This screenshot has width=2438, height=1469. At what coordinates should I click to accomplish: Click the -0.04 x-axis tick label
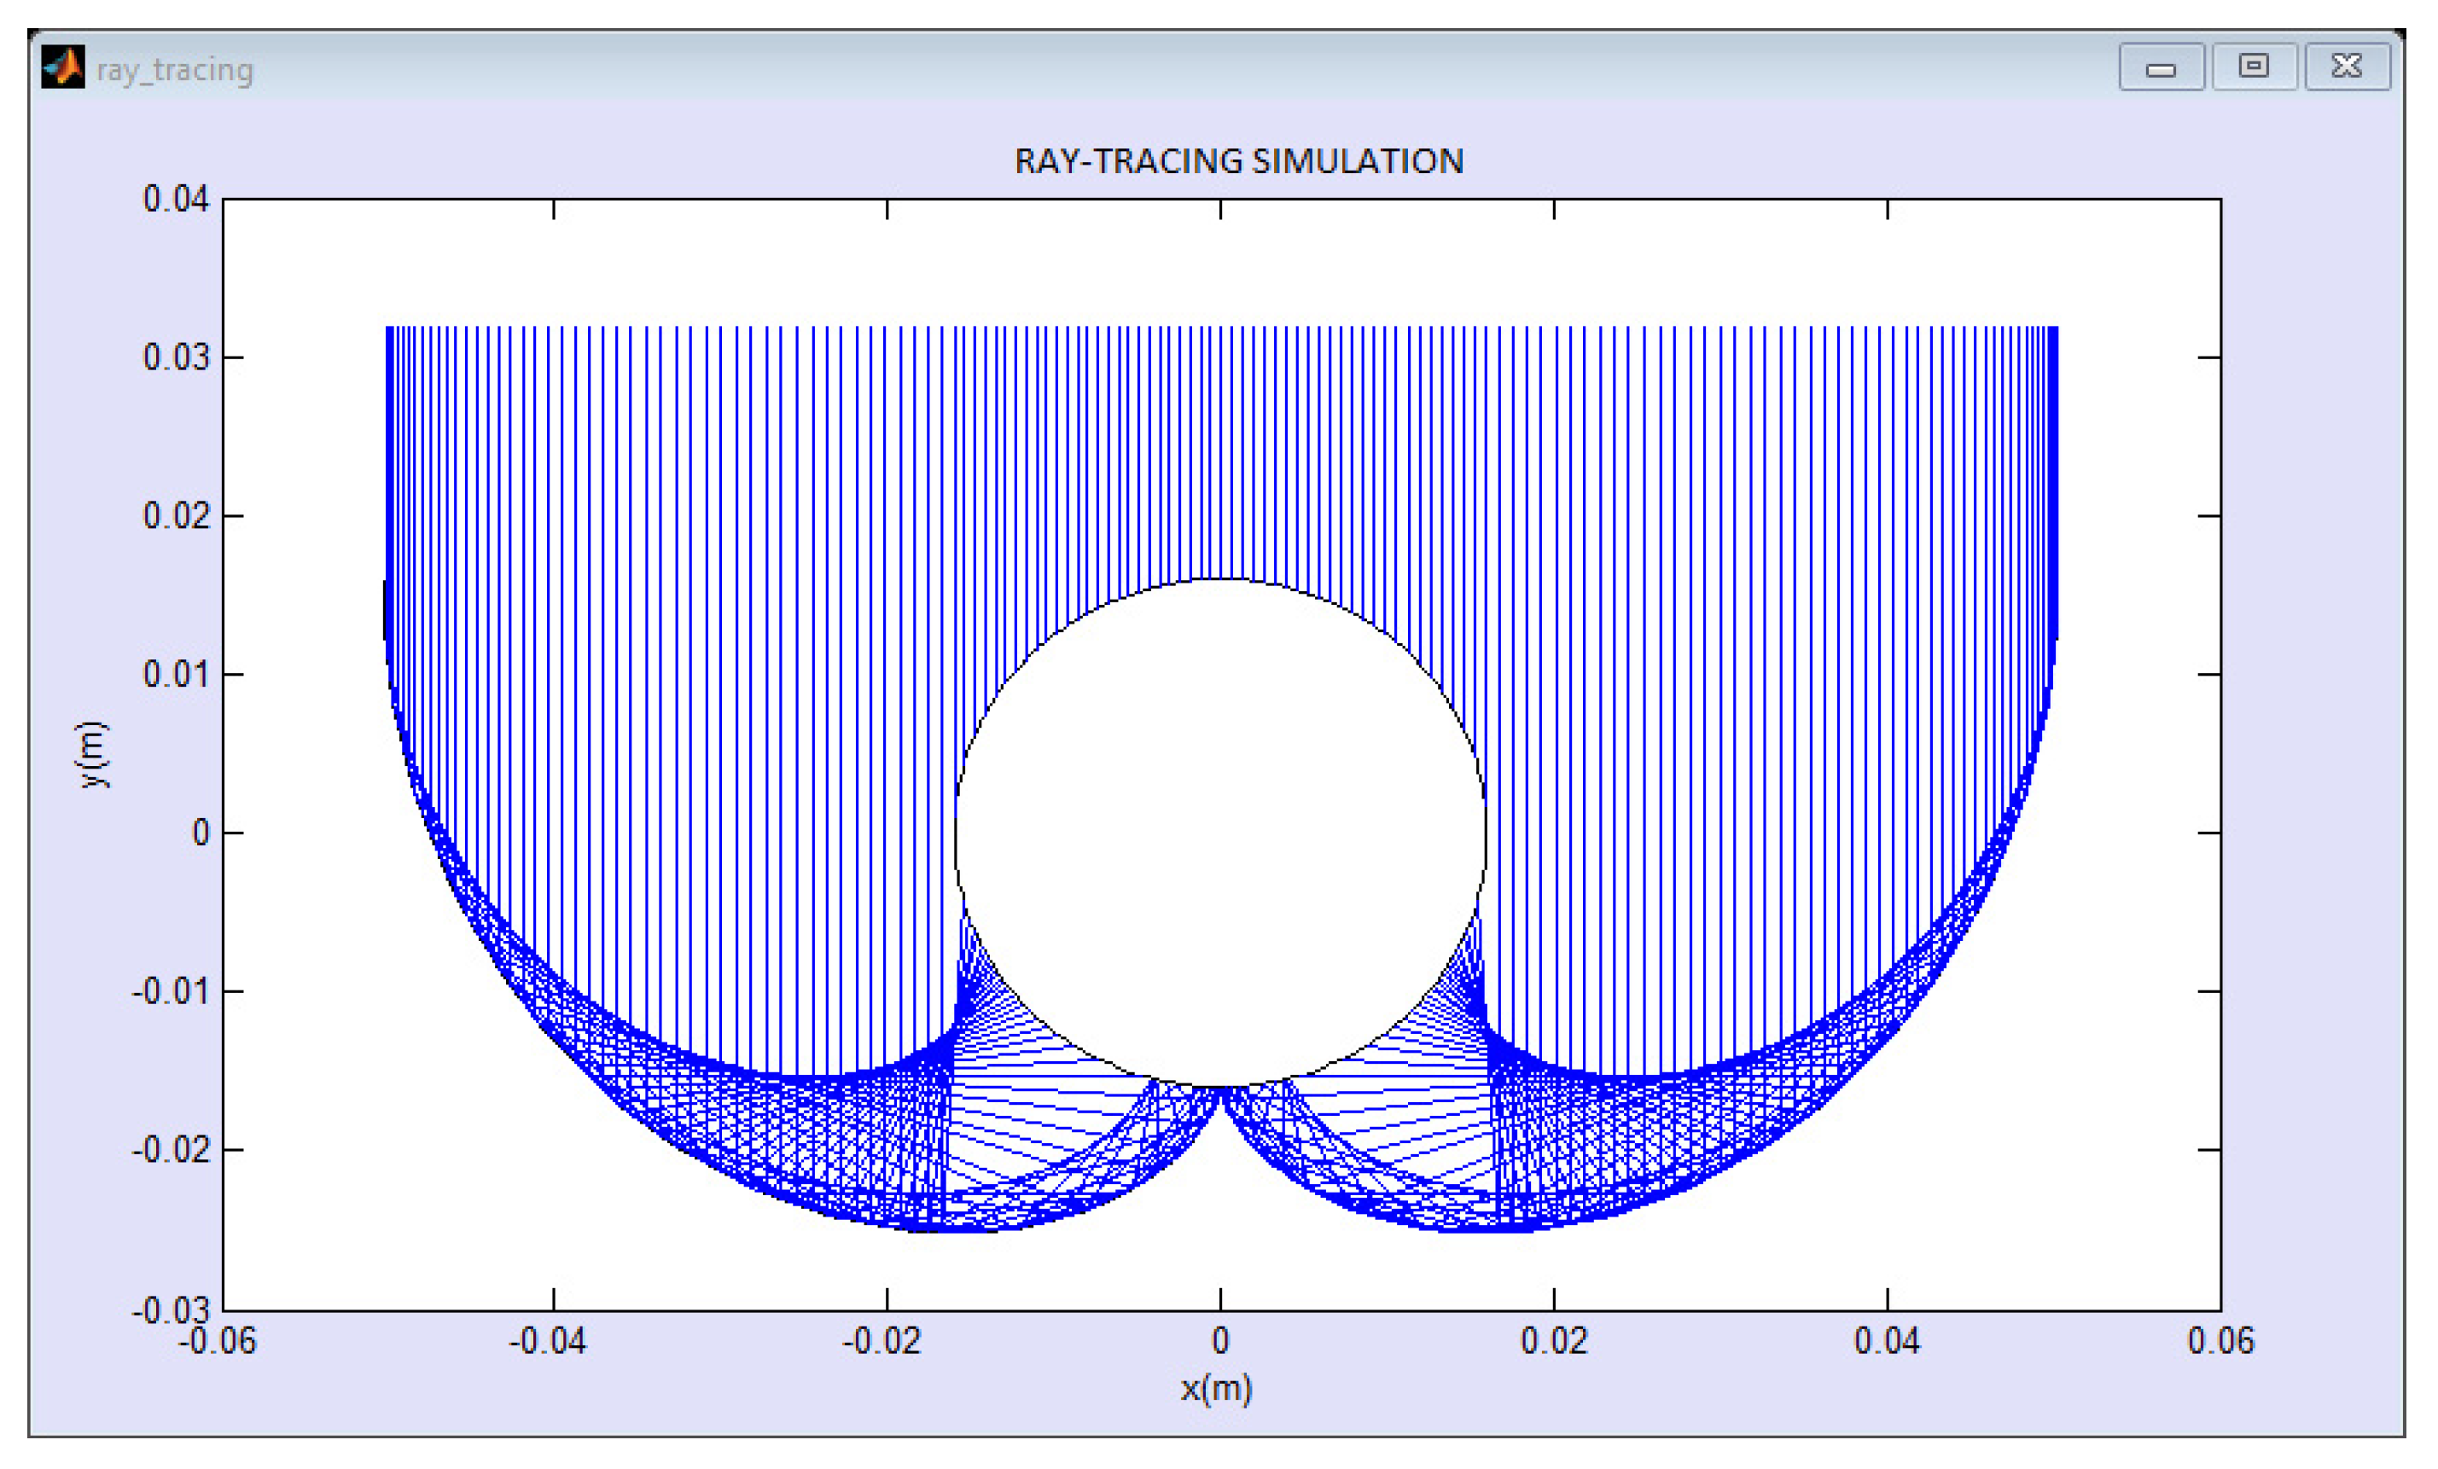pos(547,1341)
